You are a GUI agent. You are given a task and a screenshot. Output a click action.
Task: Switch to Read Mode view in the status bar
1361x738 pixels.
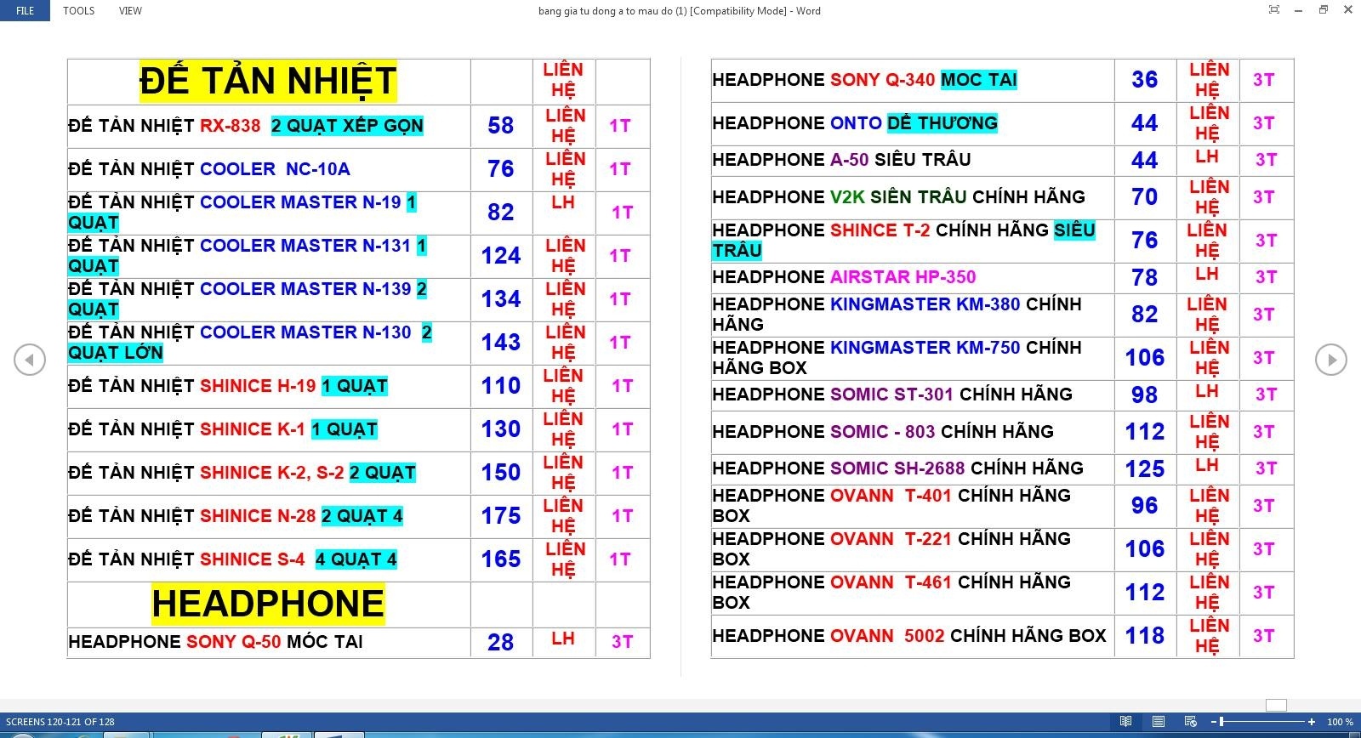1126,721
